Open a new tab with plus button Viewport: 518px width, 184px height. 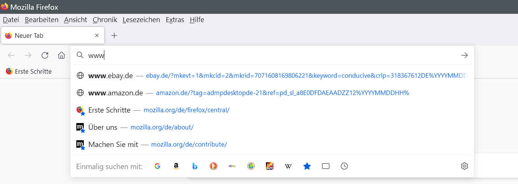[x=114, y=36]
